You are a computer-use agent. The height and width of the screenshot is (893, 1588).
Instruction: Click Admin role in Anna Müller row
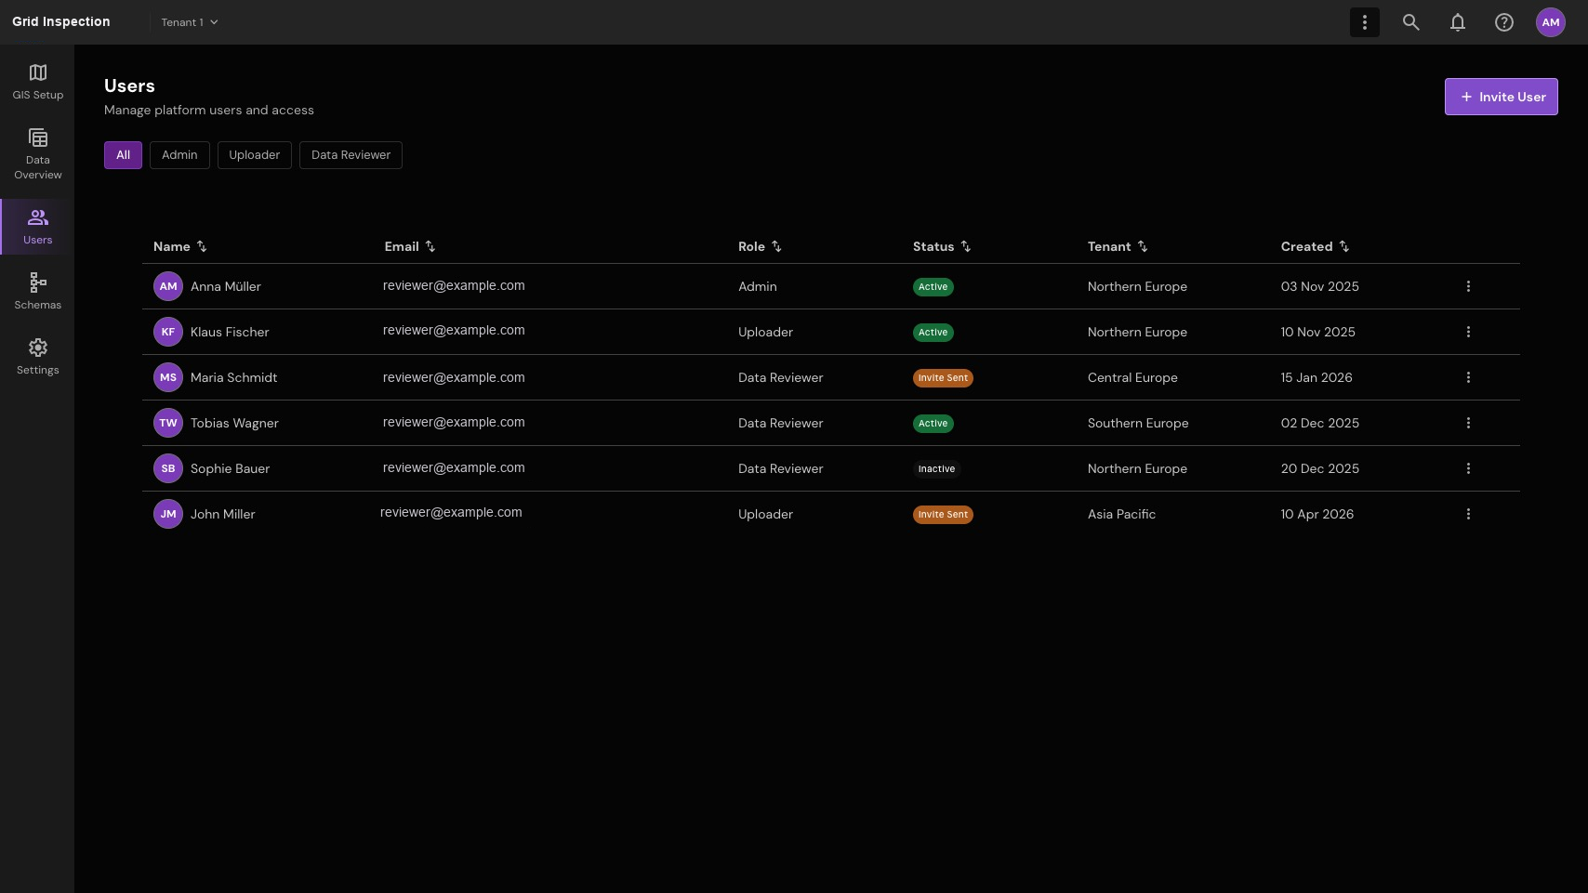758,286
